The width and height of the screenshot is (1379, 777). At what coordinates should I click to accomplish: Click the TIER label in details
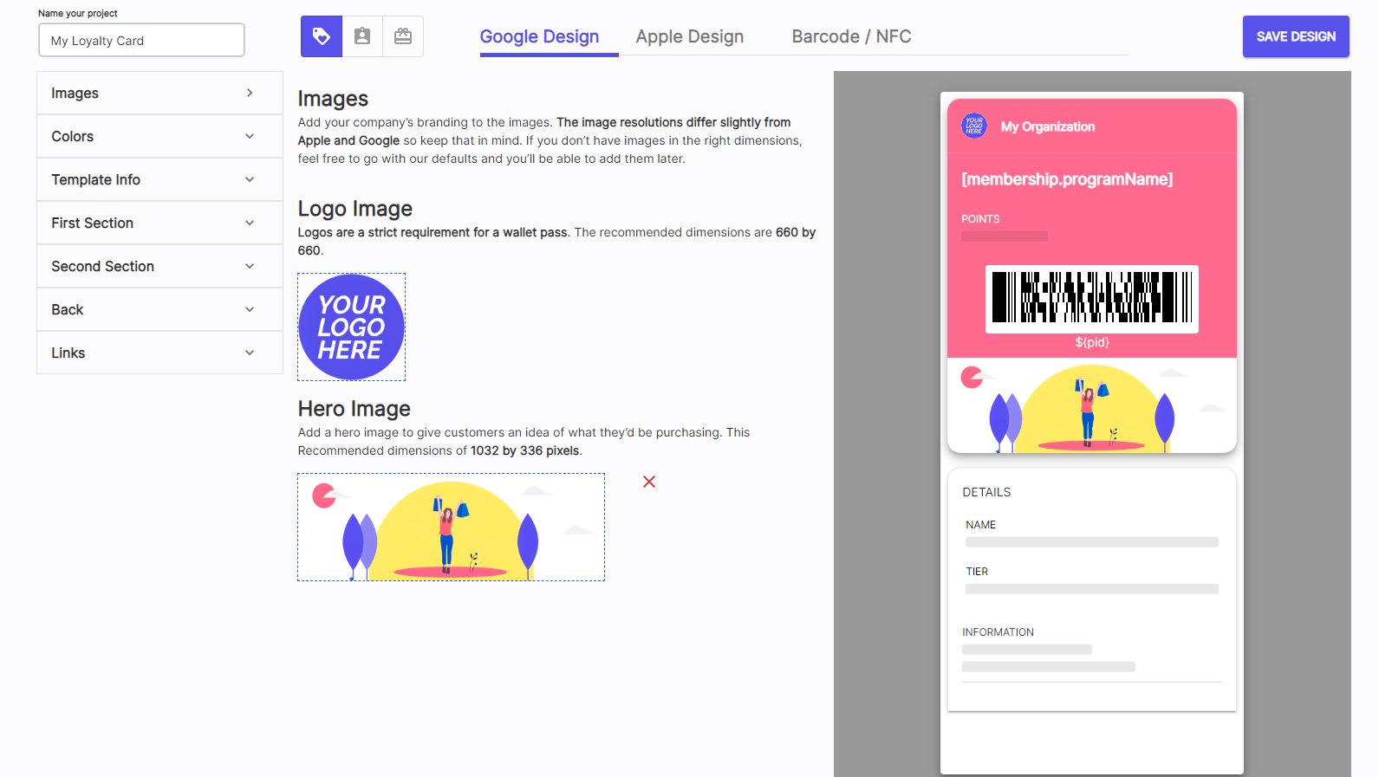pos(977,572)
